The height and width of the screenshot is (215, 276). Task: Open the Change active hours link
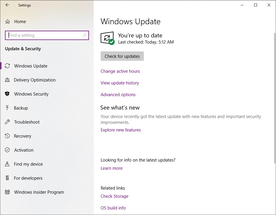click(120, 71)
